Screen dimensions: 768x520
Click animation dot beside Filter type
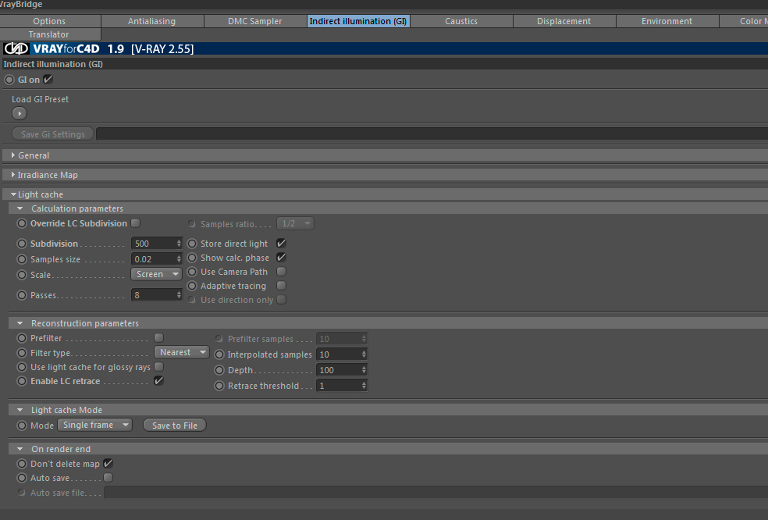click(x=22, y=353)
